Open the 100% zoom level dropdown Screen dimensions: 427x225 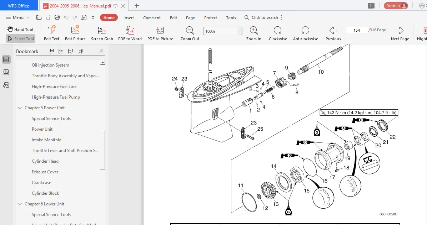240,31
